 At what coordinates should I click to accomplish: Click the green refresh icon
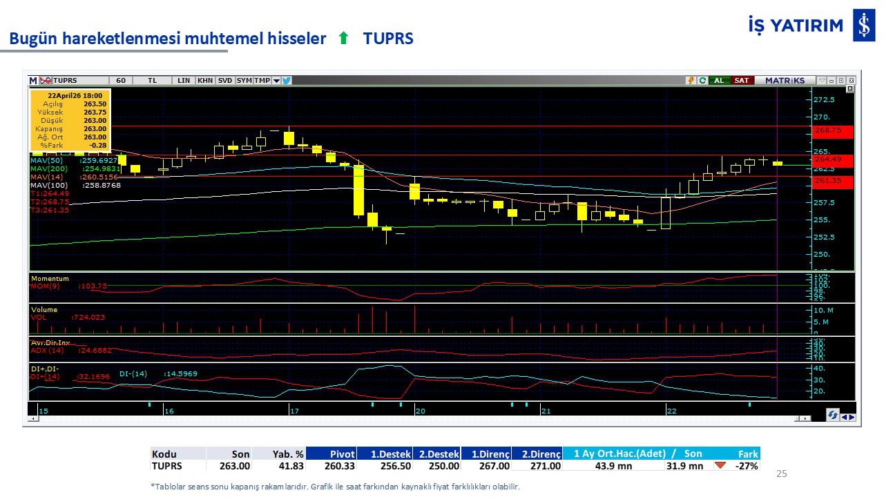tap(702, 81)
